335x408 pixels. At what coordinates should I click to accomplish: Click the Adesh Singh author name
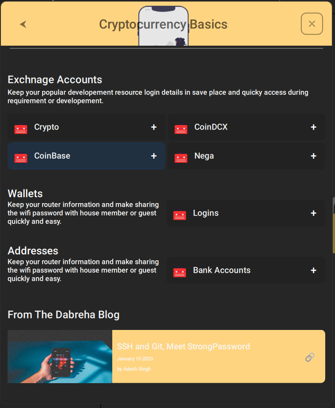[x=137, y=369]
